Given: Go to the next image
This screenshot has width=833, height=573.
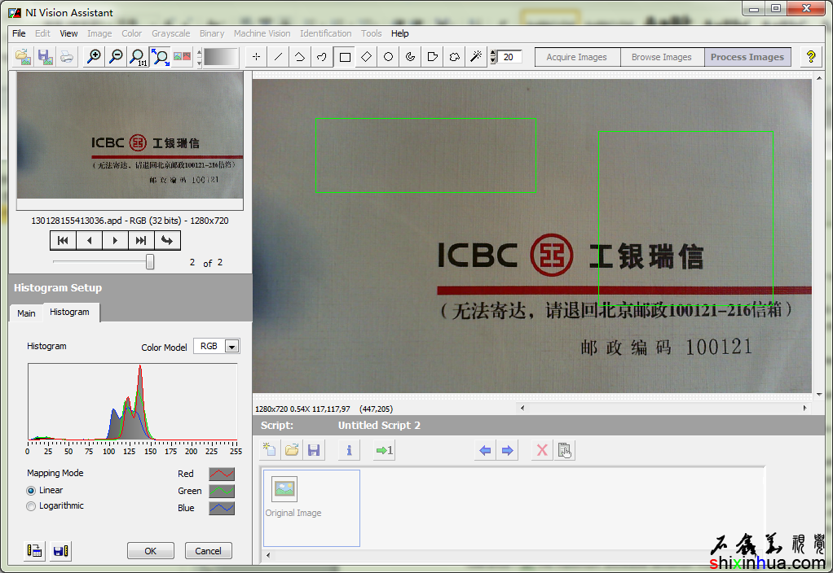Looking at the screenshot, I should 115,240.
